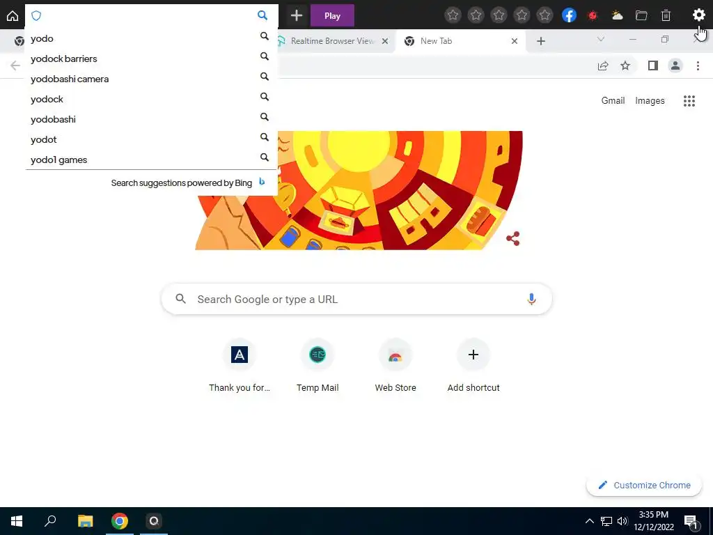Click the Search Google or type a URL box
Screen dimensions: 713x535
point(356,299)
